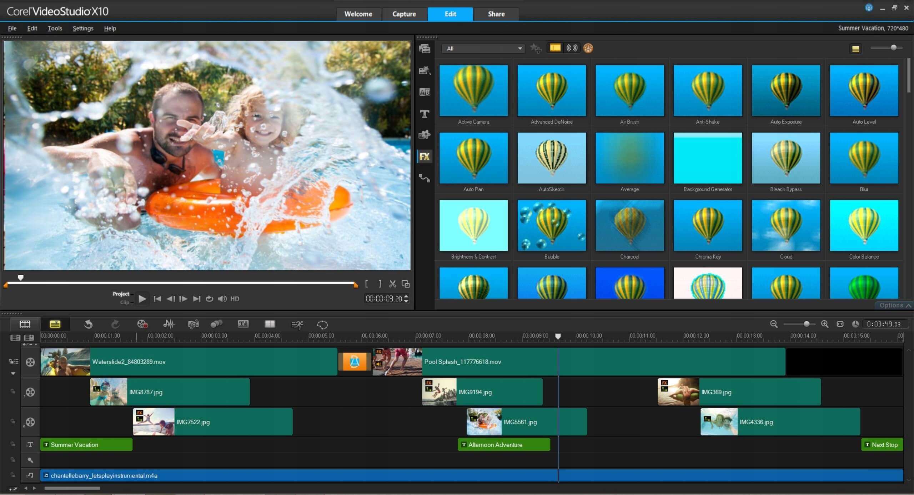Adjust the thumbnail size slider
914x495 pixels.
[893, 47]
